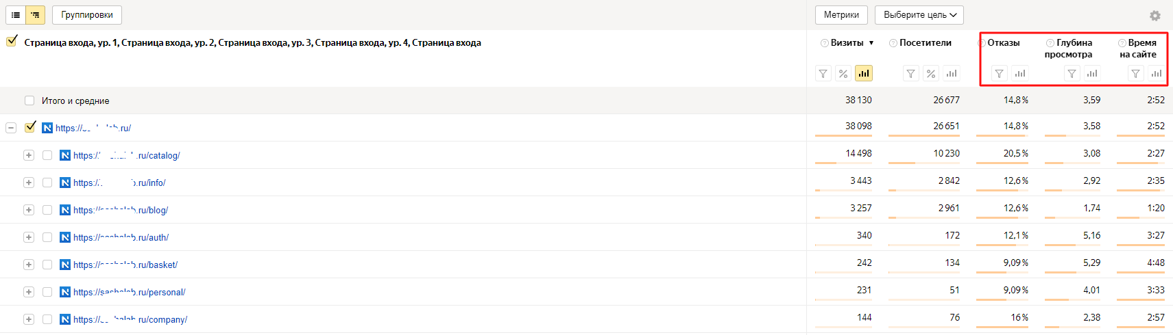Select tree list view icon
This screenshot has width=1173, height=335.
pyautogui.click(x=35, y=15)
